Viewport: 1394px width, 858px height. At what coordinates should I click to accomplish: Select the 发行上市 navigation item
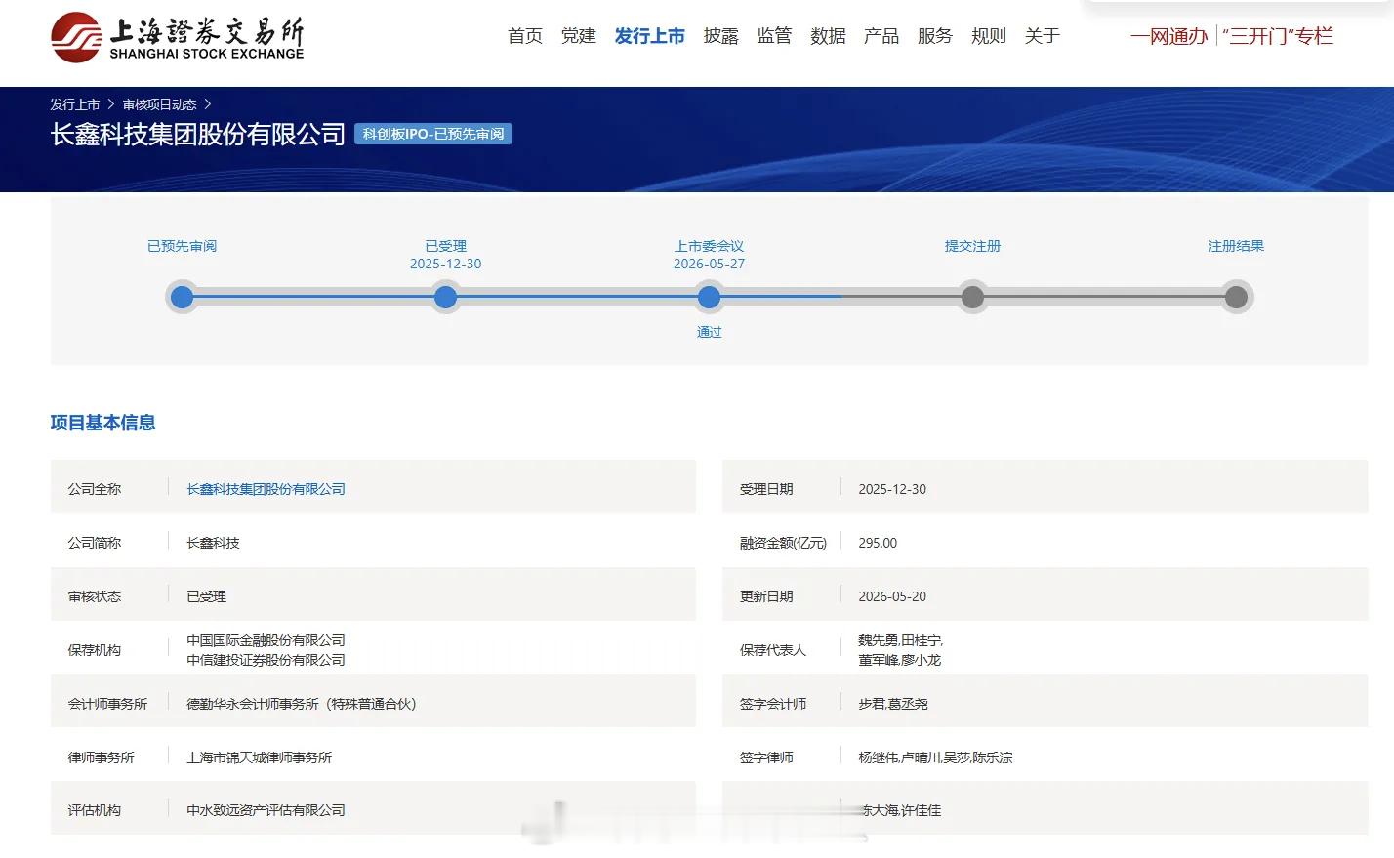(x=650, y=36)
